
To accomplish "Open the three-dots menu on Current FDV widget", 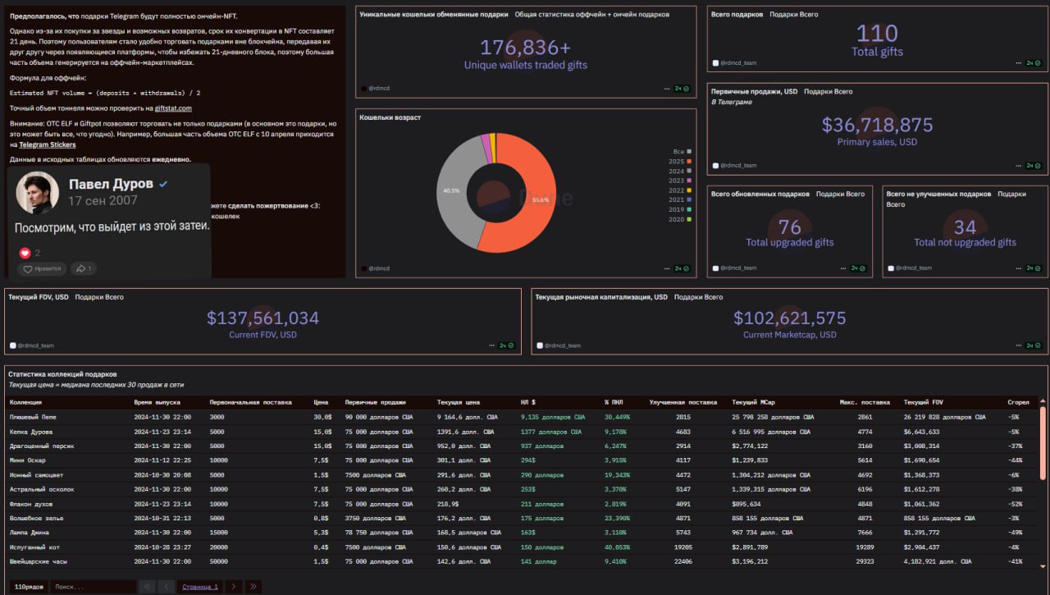I will coord(491,346).
